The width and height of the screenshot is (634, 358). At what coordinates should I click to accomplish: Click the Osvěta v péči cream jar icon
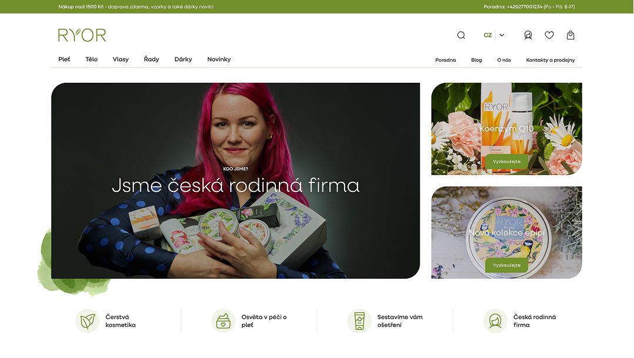coord(223,321)
